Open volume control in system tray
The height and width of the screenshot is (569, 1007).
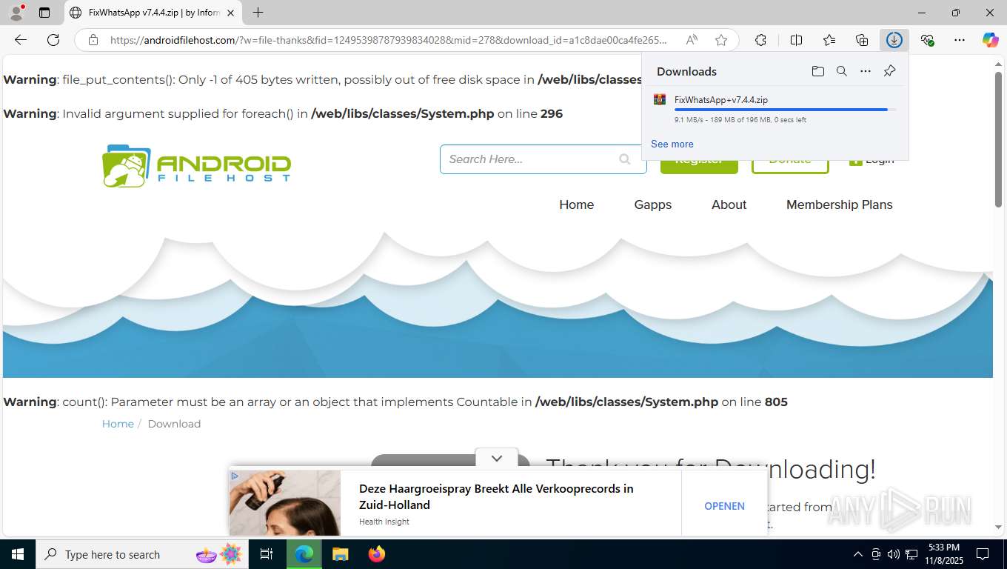click(894, 554)
